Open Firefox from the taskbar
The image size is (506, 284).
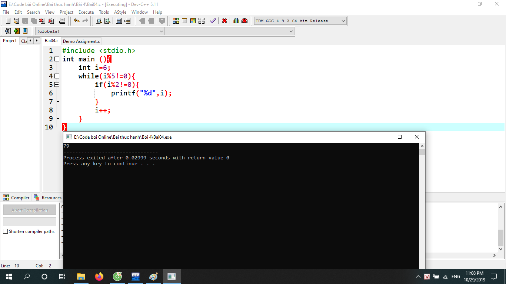pos(99,276)
